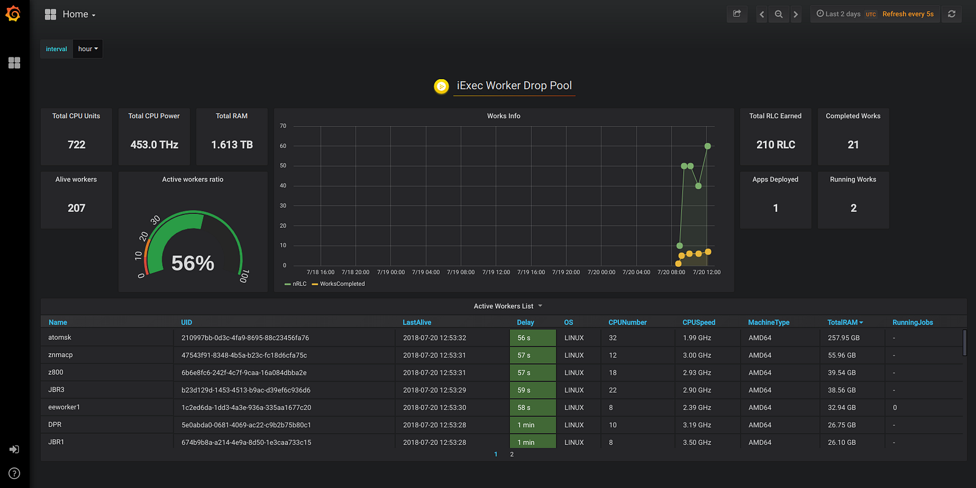Shift time range forward with right arrow

(x=795, y=14)
